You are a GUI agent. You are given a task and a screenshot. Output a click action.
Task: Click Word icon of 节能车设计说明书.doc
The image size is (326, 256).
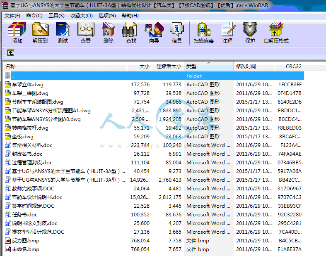(x=8, y=197)
